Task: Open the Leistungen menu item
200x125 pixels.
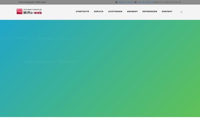Action: click(115, 11)
